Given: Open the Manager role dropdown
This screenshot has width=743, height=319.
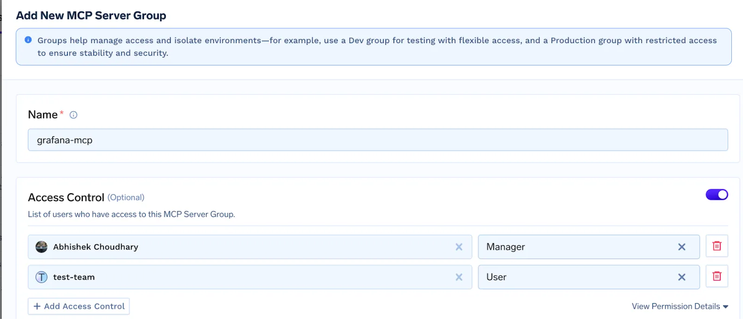Looking at the screenshot, I should [576, 247].
